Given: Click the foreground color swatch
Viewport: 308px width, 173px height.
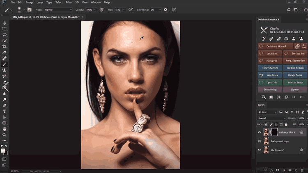Looking at the screenshot, I should (x=3, y=150).
